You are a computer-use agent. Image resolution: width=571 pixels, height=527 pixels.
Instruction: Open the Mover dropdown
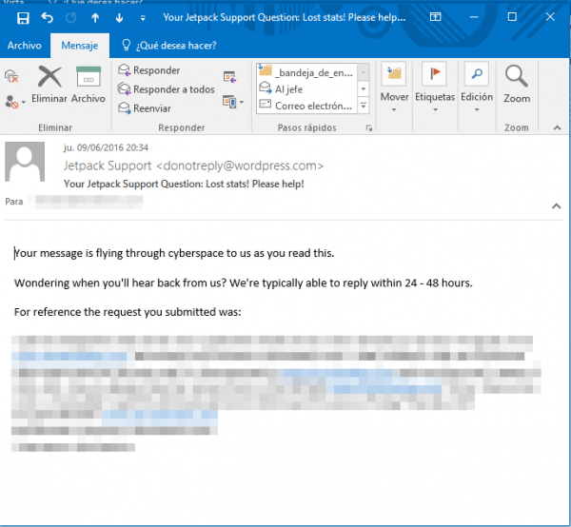point(394,88)
